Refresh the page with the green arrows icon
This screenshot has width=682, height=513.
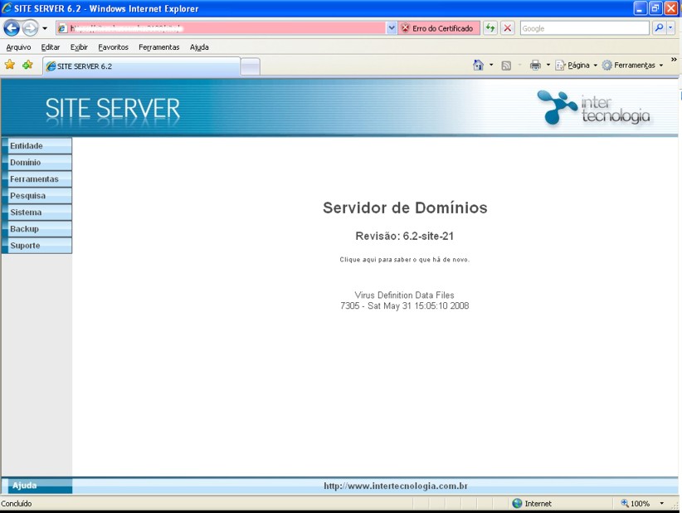(490, 28)
